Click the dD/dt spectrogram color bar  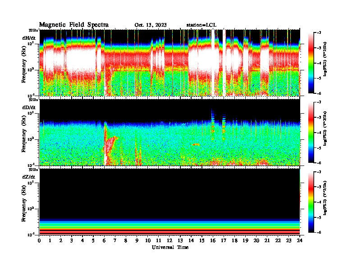(x=311, y=132)
